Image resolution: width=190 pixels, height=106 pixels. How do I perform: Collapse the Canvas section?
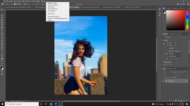[163, 40]
